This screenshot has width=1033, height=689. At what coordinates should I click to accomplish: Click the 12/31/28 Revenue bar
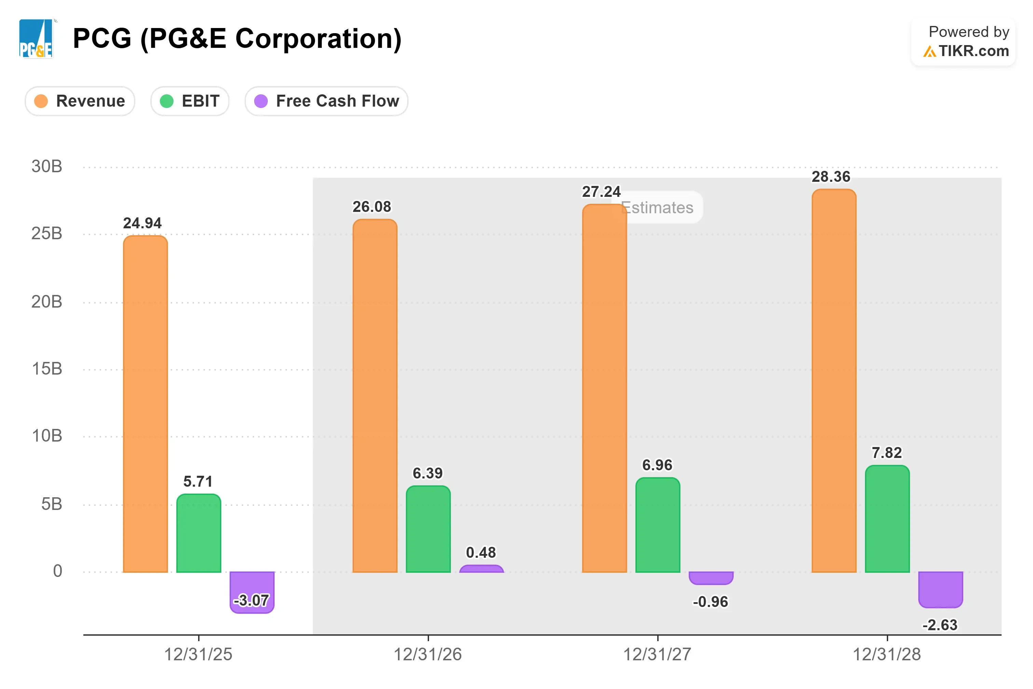point(834,380)
